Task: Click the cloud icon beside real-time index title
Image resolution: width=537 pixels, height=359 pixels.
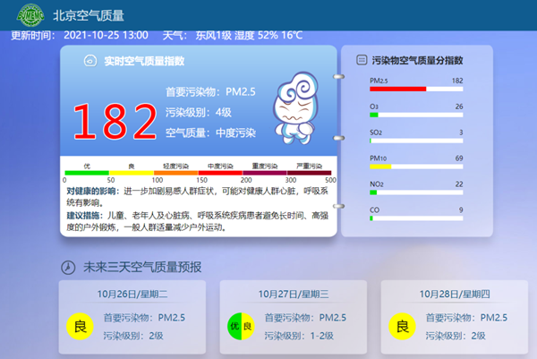Action: (89, 61)
